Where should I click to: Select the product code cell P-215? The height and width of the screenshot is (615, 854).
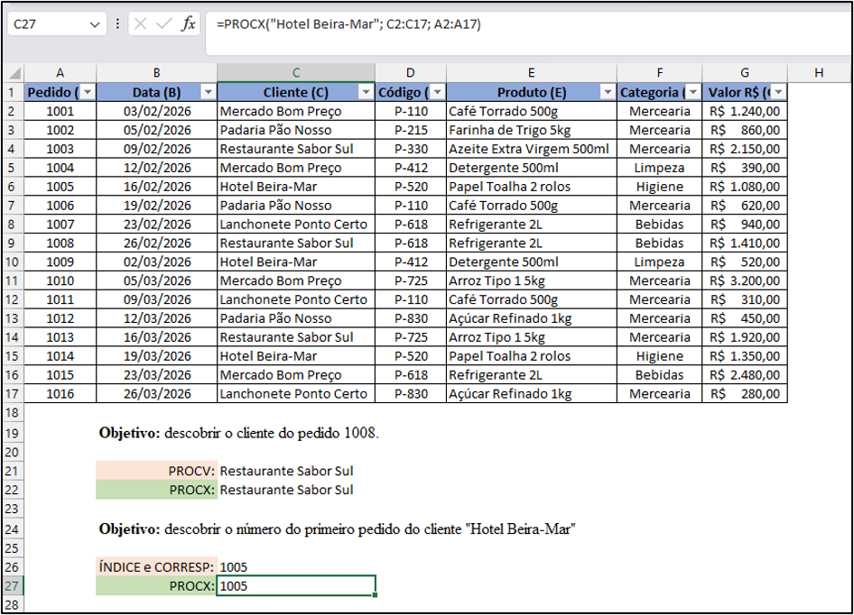pos(411,130)
